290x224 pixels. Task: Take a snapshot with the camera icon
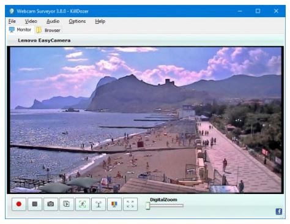(x=51, y=204)
